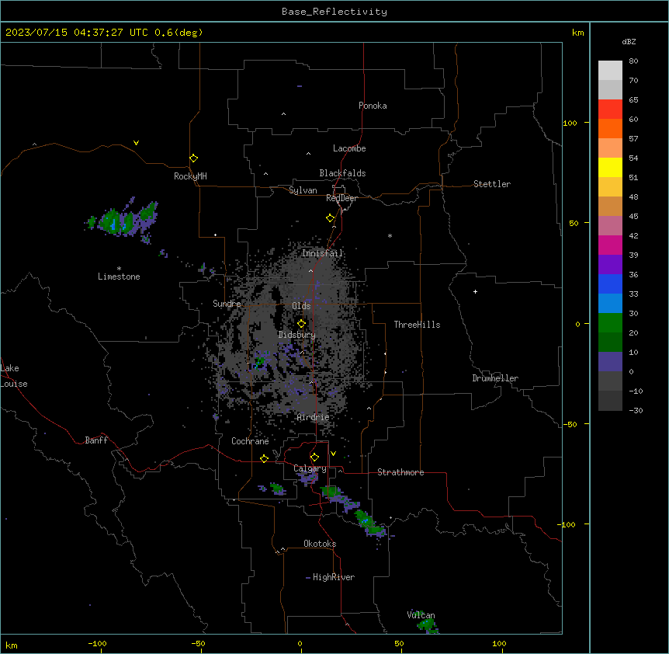Select the royal blue 33-36 dBZ swatch
This screenshot has width=669, height=654.
click(610, 284)
